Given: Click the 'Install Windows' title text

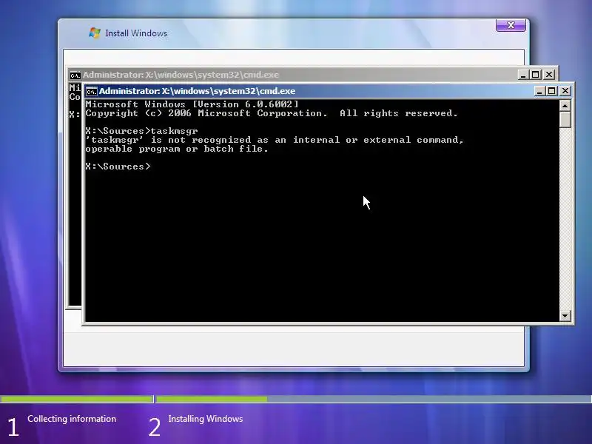Looking at the screenshot, I should coord(136,33).
